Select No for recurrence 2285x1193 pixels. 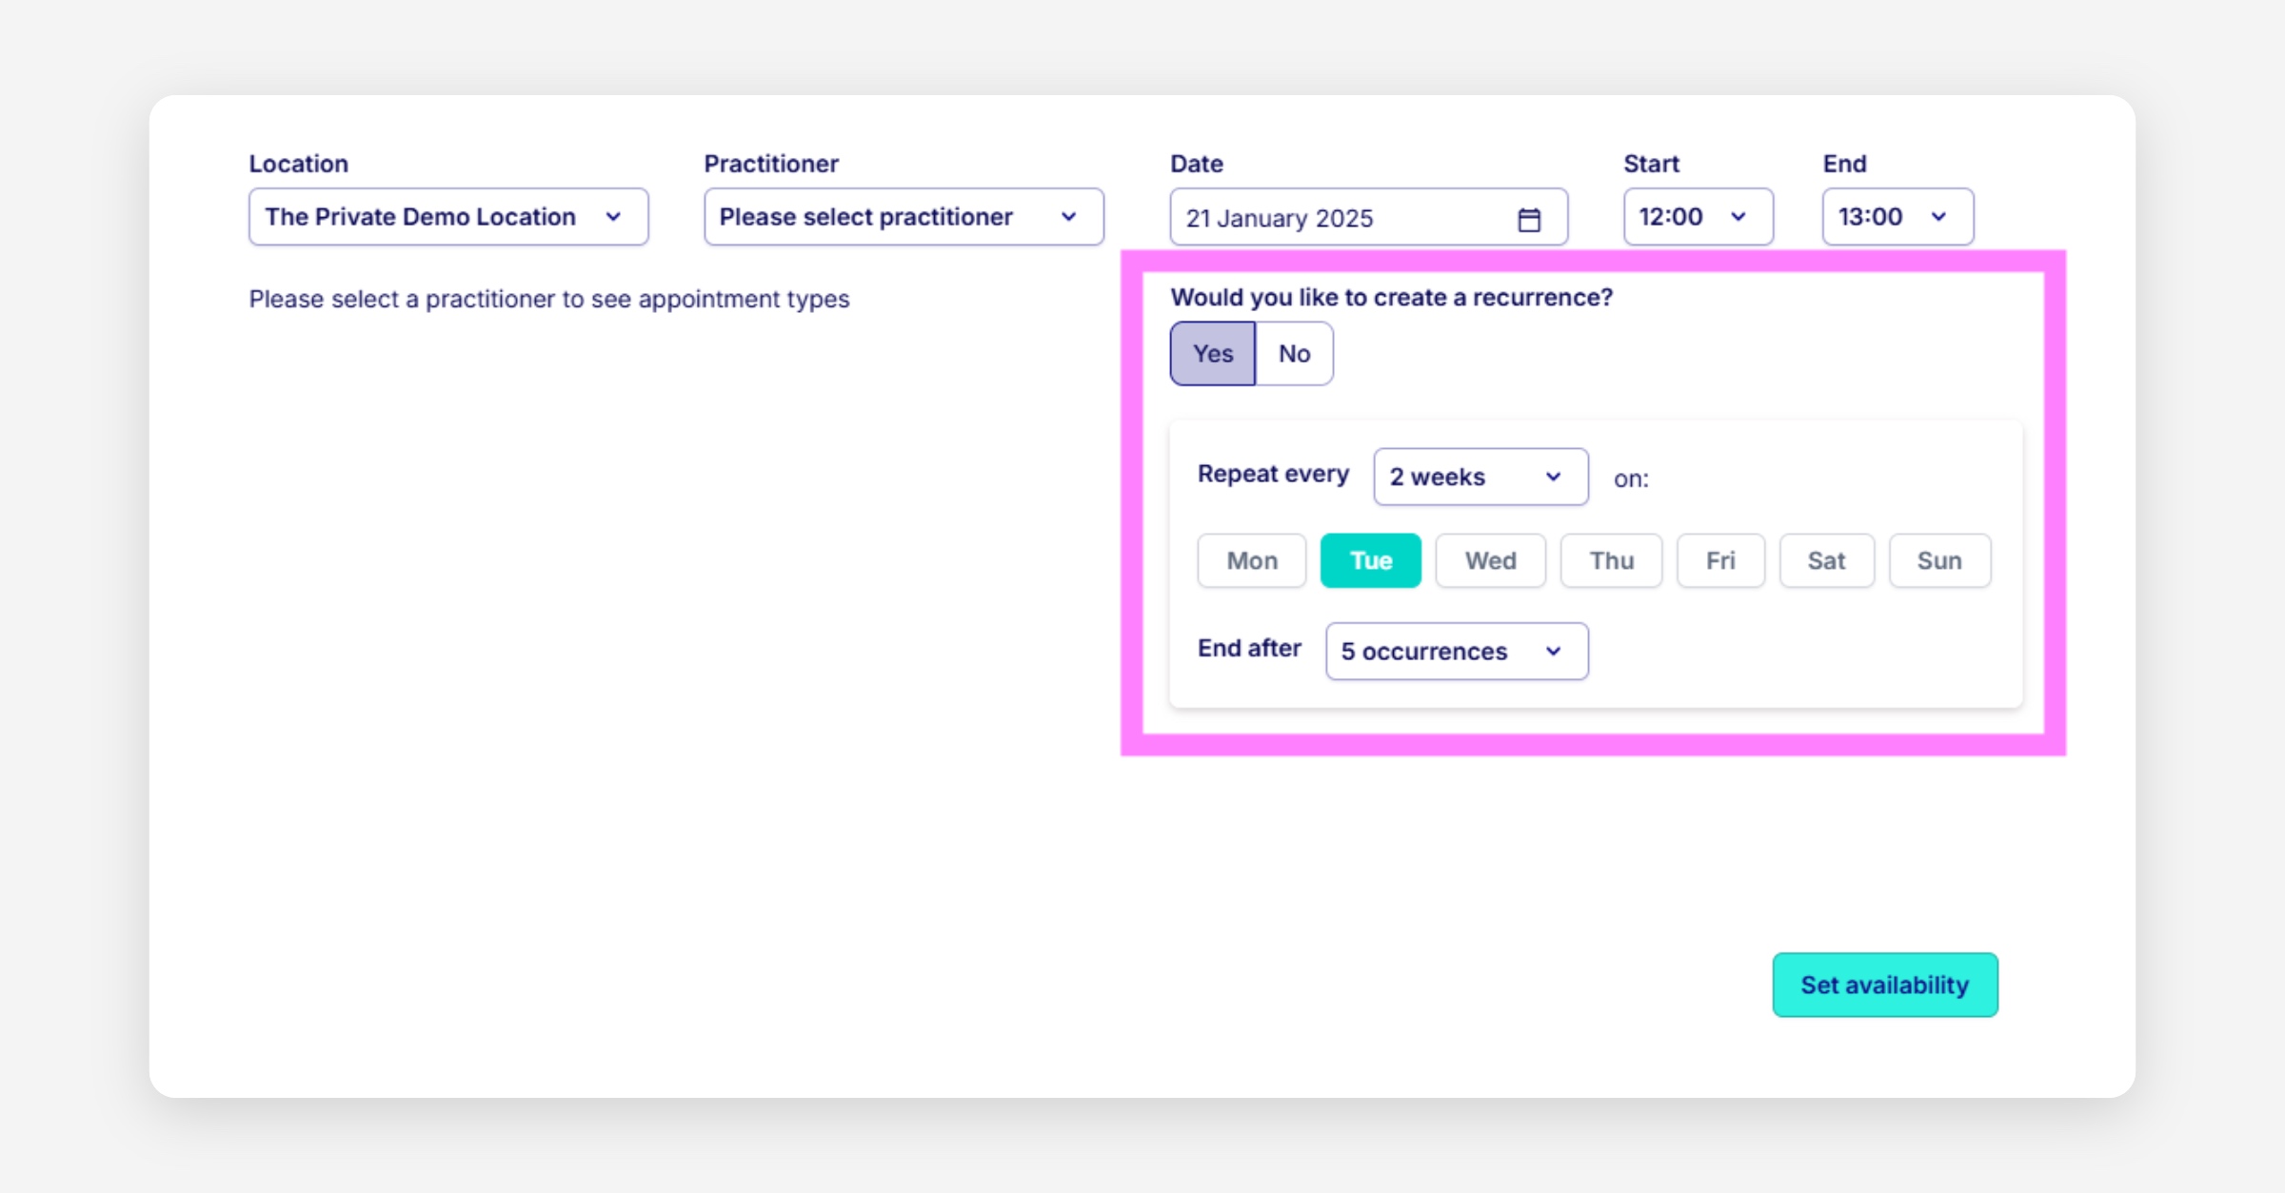(1294, 354)
